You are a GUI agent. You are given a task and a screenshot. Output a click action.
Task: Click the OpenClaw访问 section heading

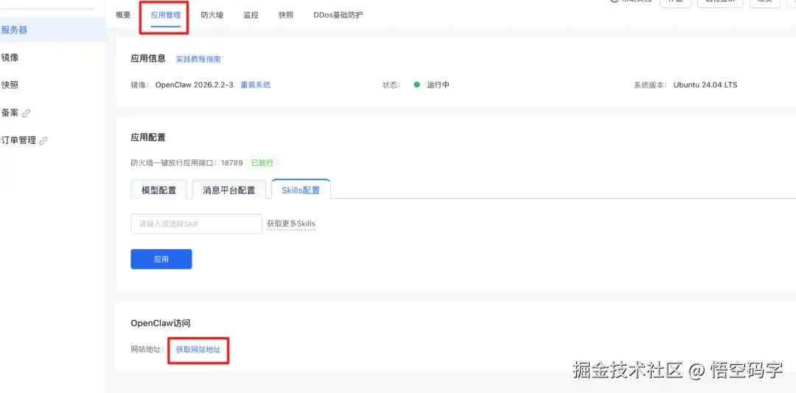point(161,323)
